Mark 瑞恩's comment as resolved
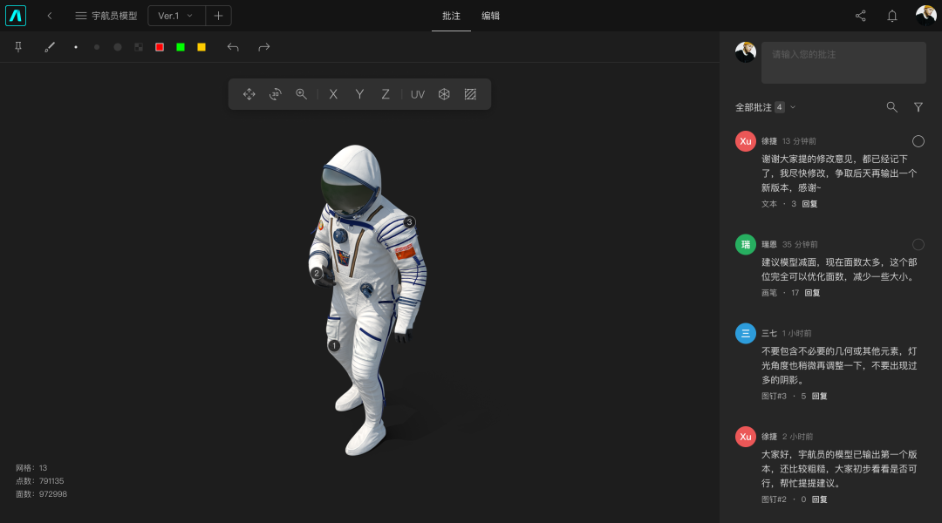 (918, 245)
